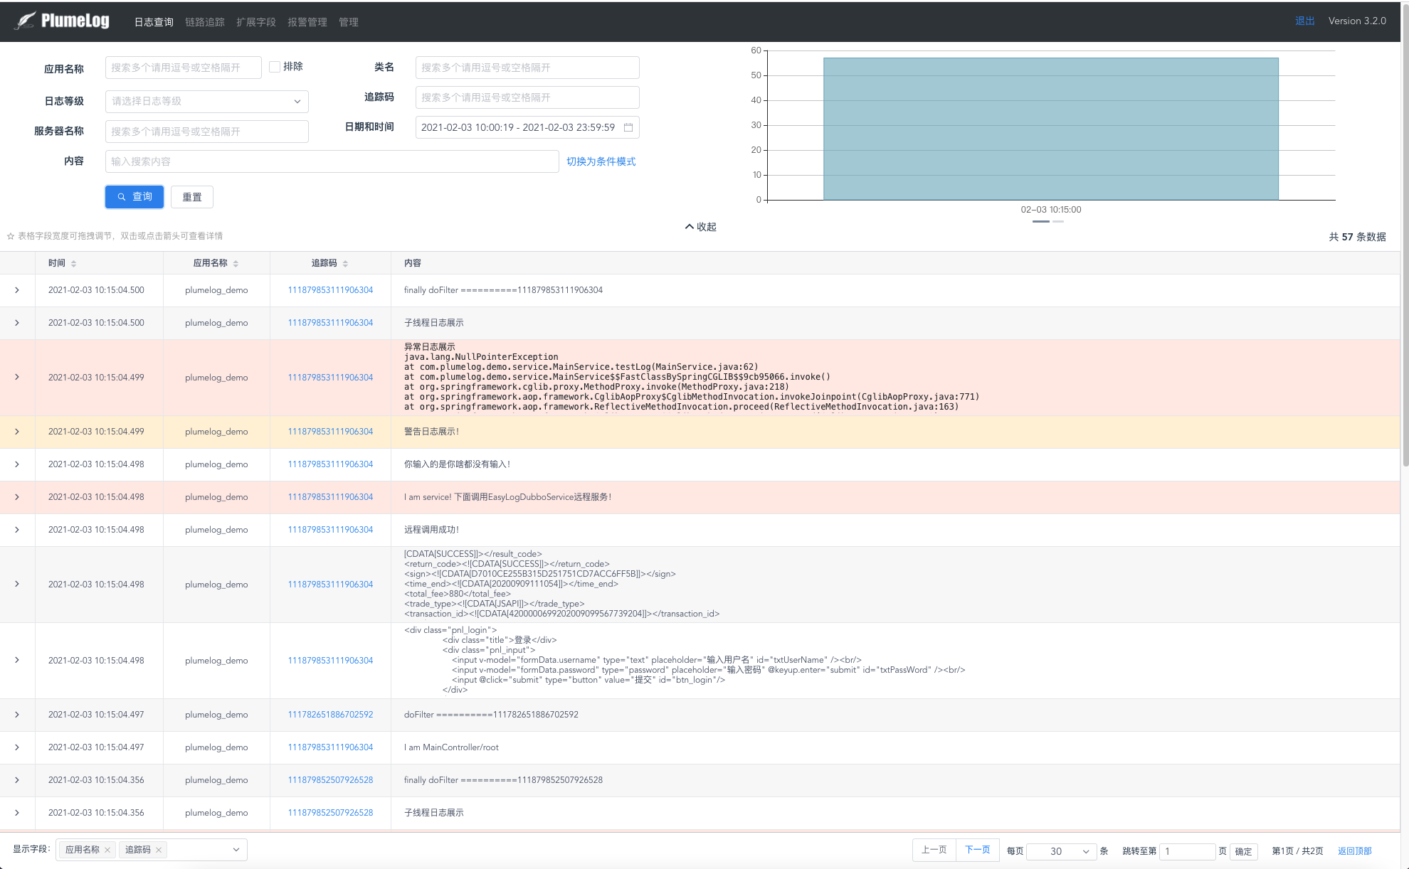Image resolution: width=1409 pixels, height=869 pixels.
Task: Click the second chart legend indicator
Action: point(1058,222)
